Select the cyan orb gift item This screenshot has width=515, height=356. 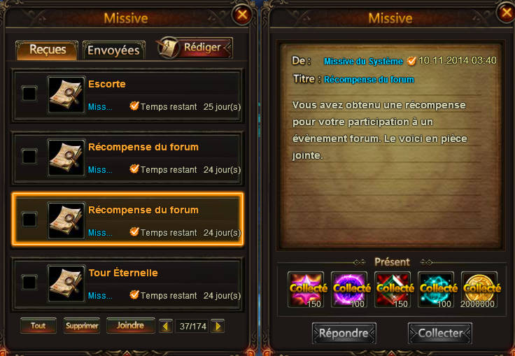pyautogui.click(x=436, y=290)
